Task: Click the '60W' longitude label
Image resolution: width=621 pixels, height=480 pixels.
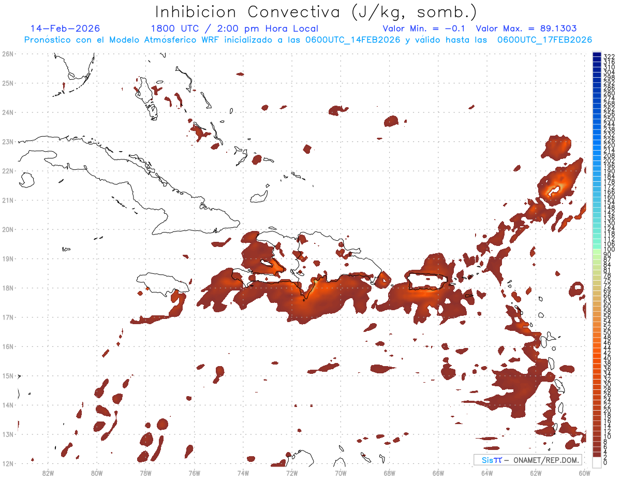Action: point(585,473)
